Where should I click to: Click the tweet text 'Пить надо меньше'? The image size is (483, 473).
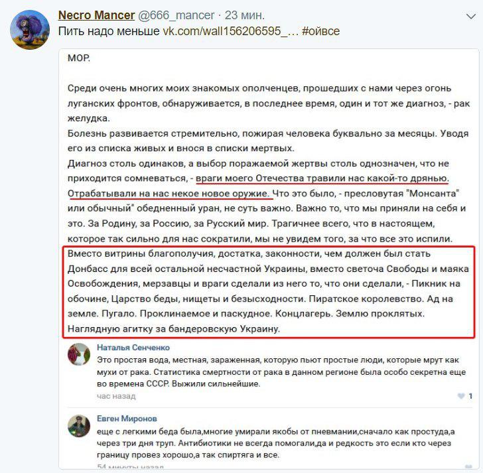(109, 31)
